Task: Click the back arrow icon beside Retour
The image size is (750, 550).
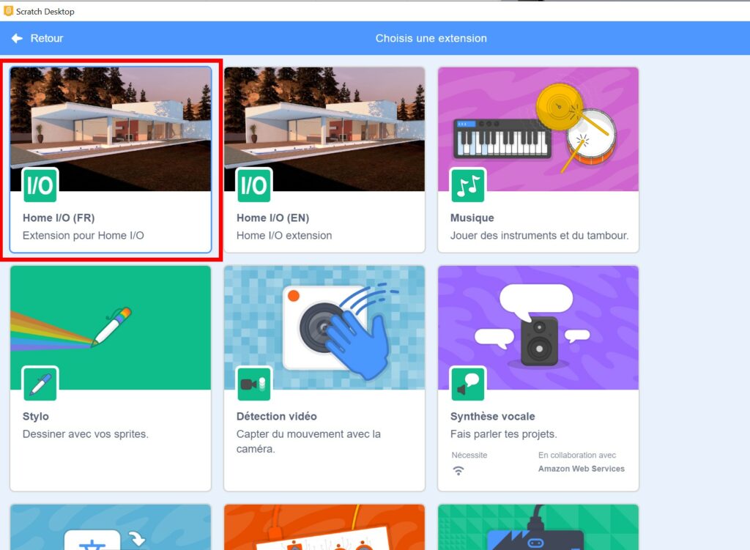Action: 17,38
